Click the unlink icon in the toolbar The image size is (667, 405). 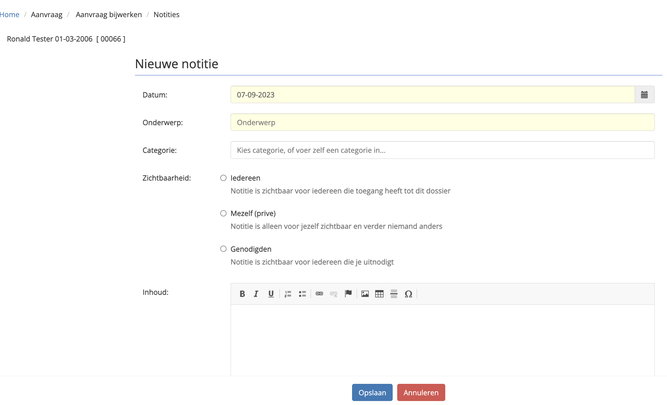pos(333,294)
